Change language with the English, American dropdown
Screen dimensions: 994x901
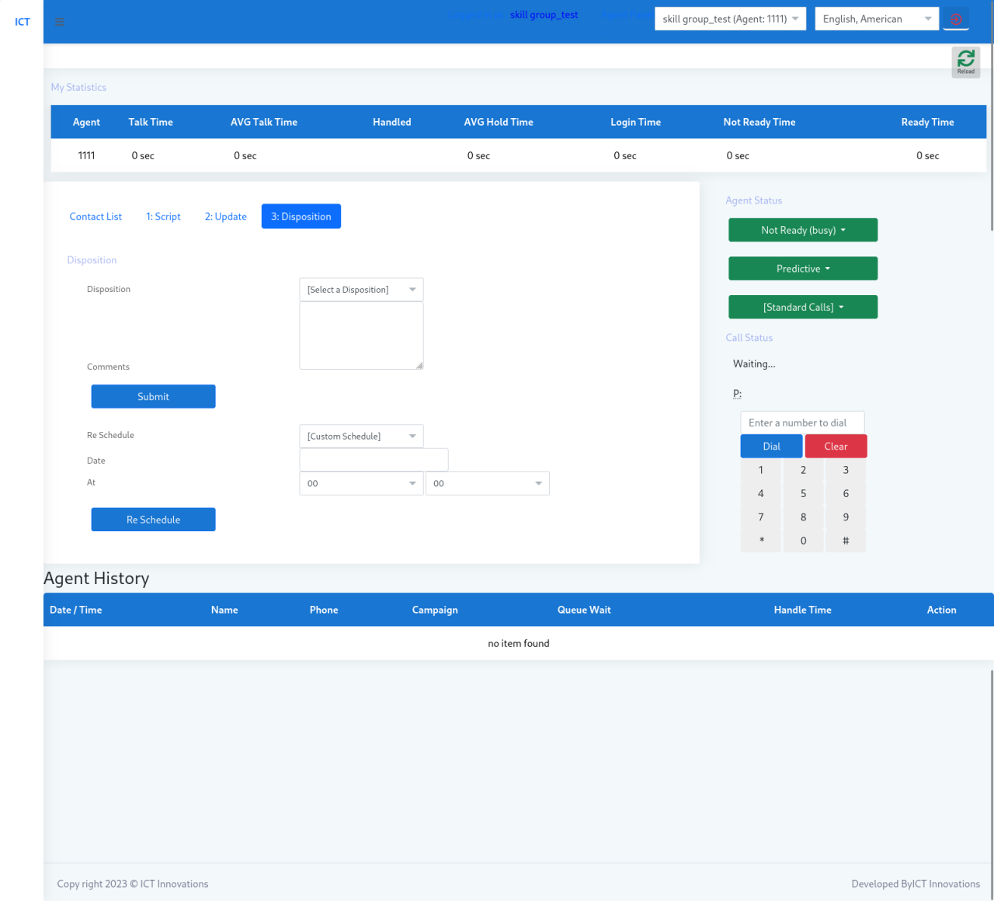(876, 18)
